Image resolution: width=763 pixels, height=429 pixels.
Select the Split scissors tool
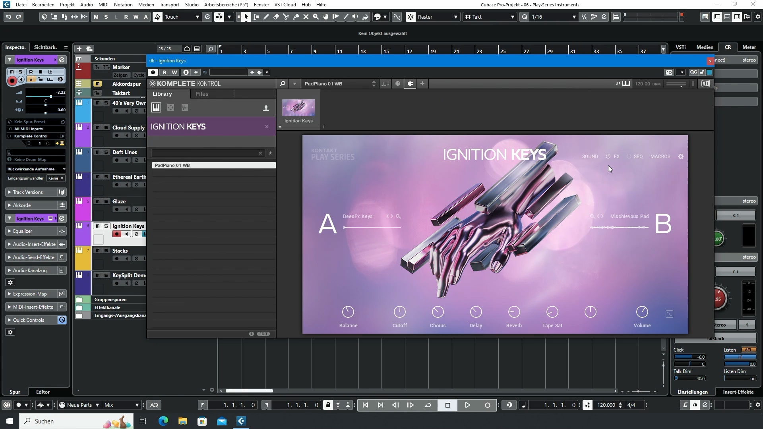[286, 17]
